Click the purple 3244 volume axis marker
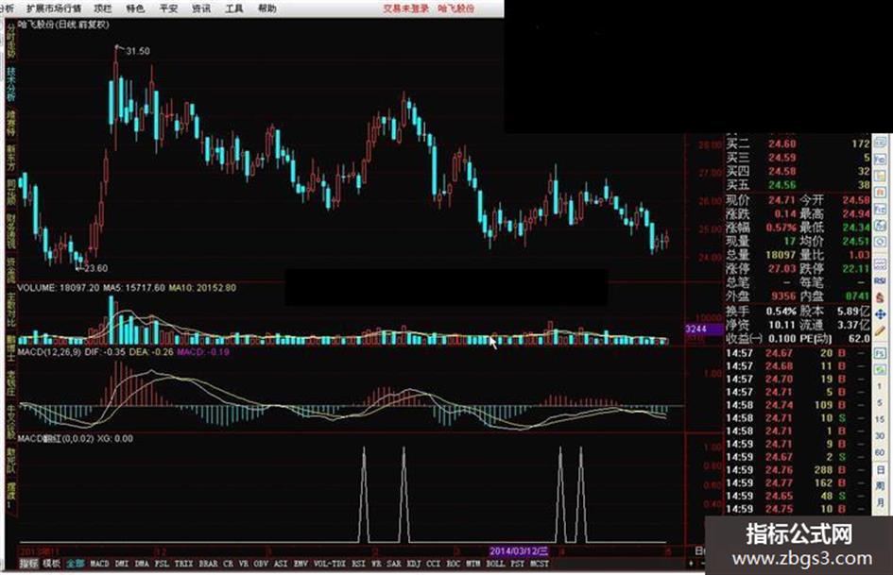 click(703, 330)
